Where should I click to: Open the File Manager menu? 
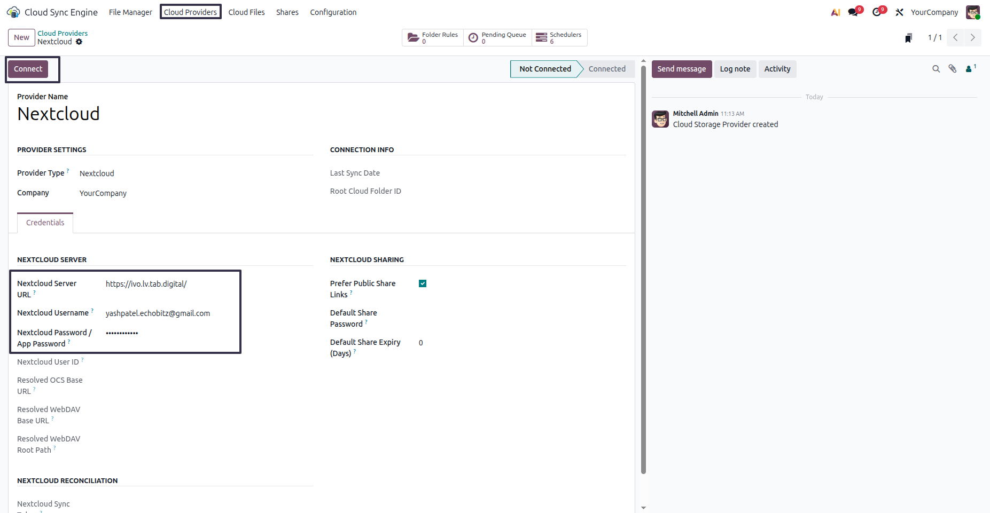click(x=130, y=12)
